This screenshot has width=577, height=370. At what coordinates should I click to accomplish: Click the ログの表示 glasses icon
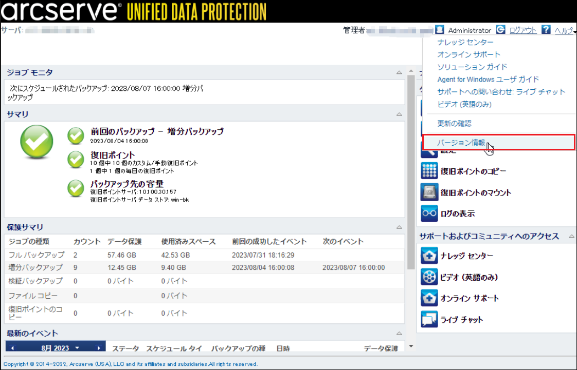click(429, 213)
